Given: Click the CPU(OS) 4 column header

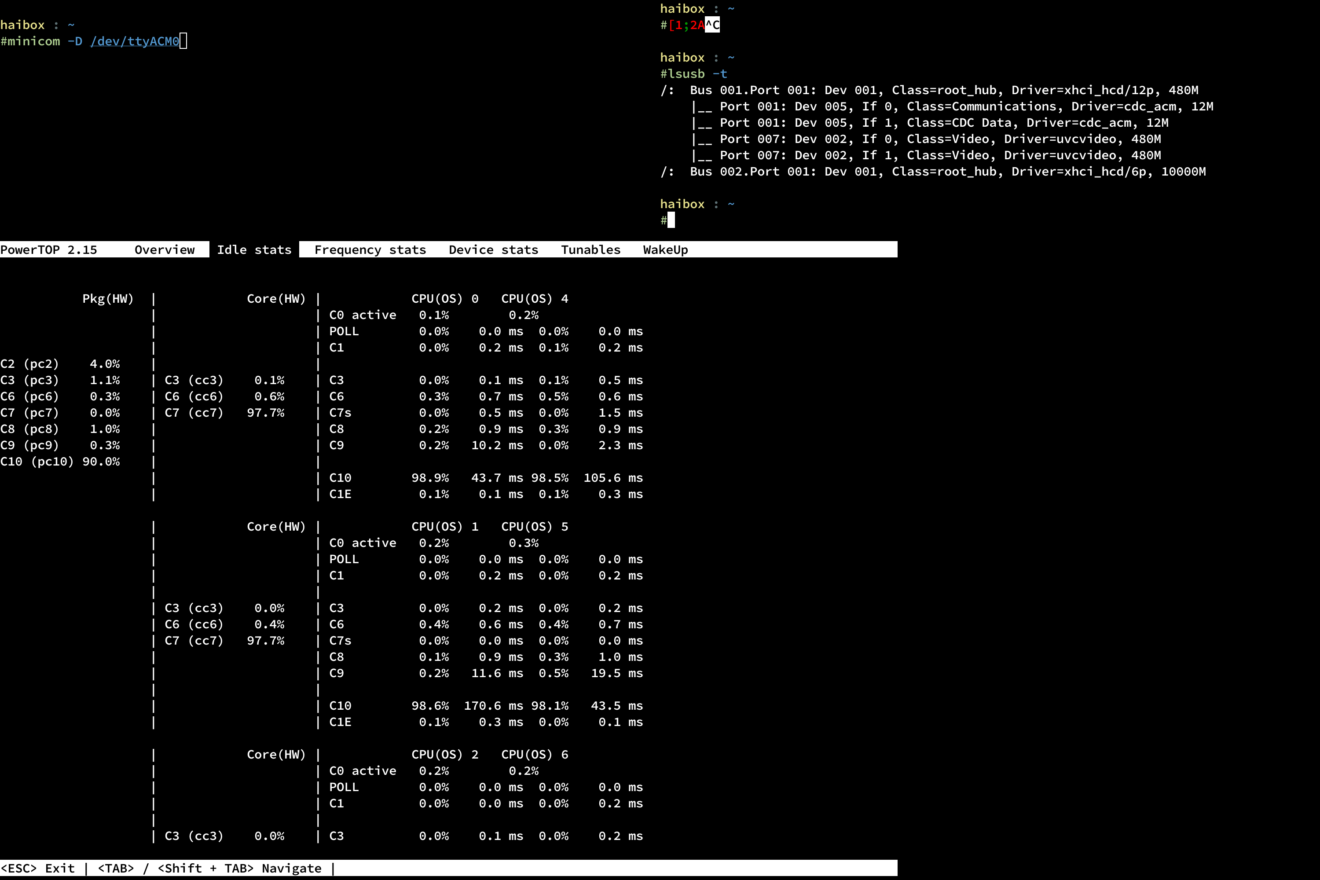Looking at the screenshot, I should [535, 299].
